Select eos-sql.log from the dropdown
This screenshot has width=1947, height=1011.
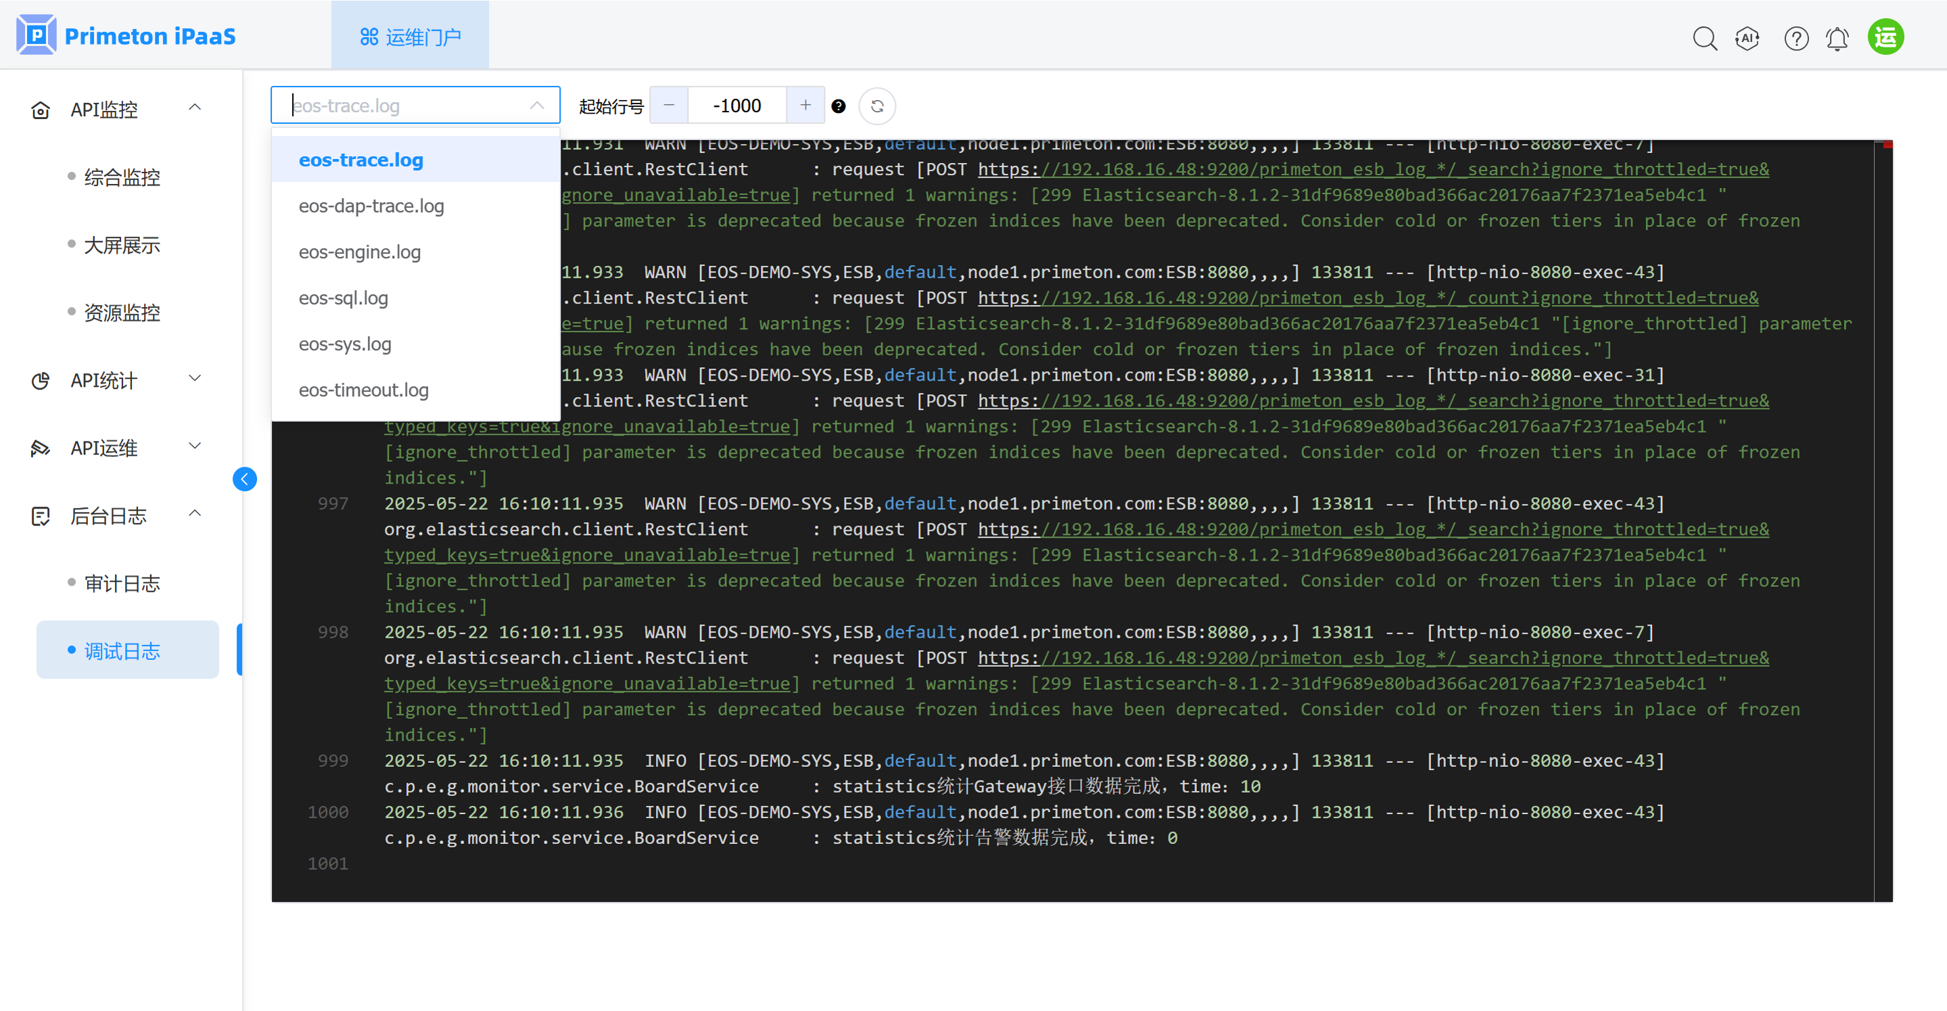[343, 298]
